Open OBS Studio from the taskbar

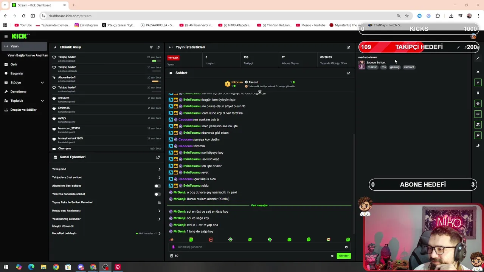click(x=105, y=267)
